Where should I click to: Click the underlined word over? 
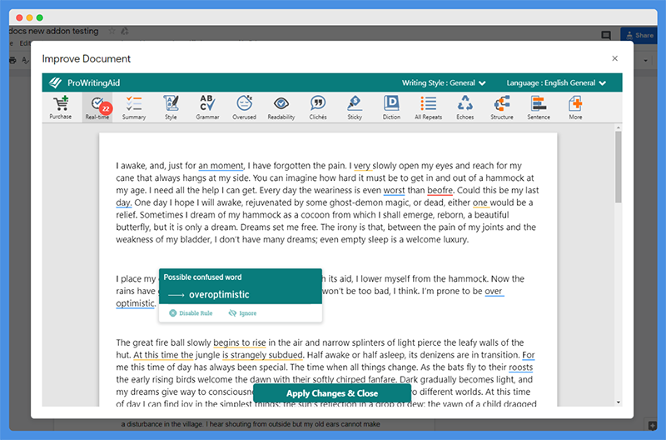pos(494,291)
